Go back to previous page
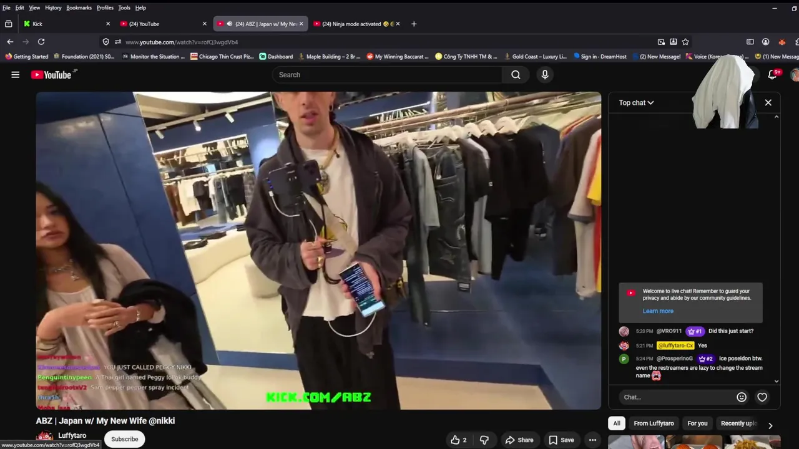The image size is (799, 449). pos(10,42)
